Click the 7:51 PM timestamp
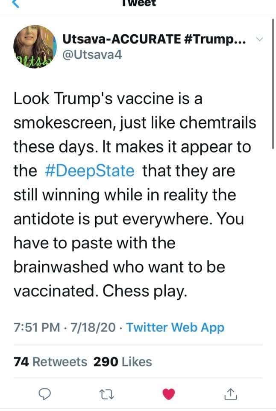 [x=37, y=328]
